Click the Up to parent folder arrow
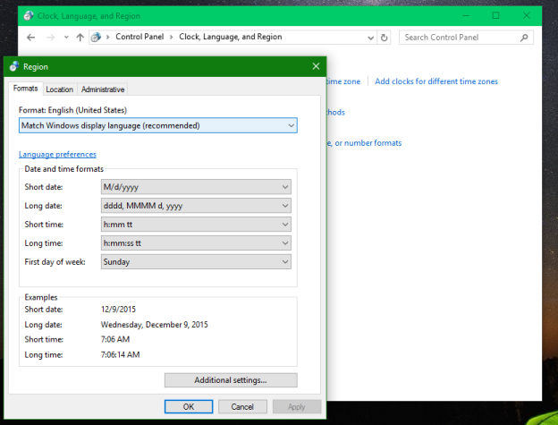The image size is (558, 425). [x=80, y=38]
